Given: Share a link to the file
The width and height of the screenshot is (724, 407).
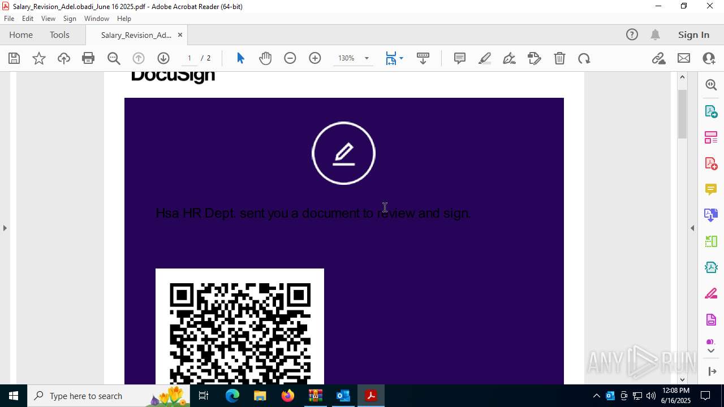Looking at the screenshot, I should [x=658, y=58].
